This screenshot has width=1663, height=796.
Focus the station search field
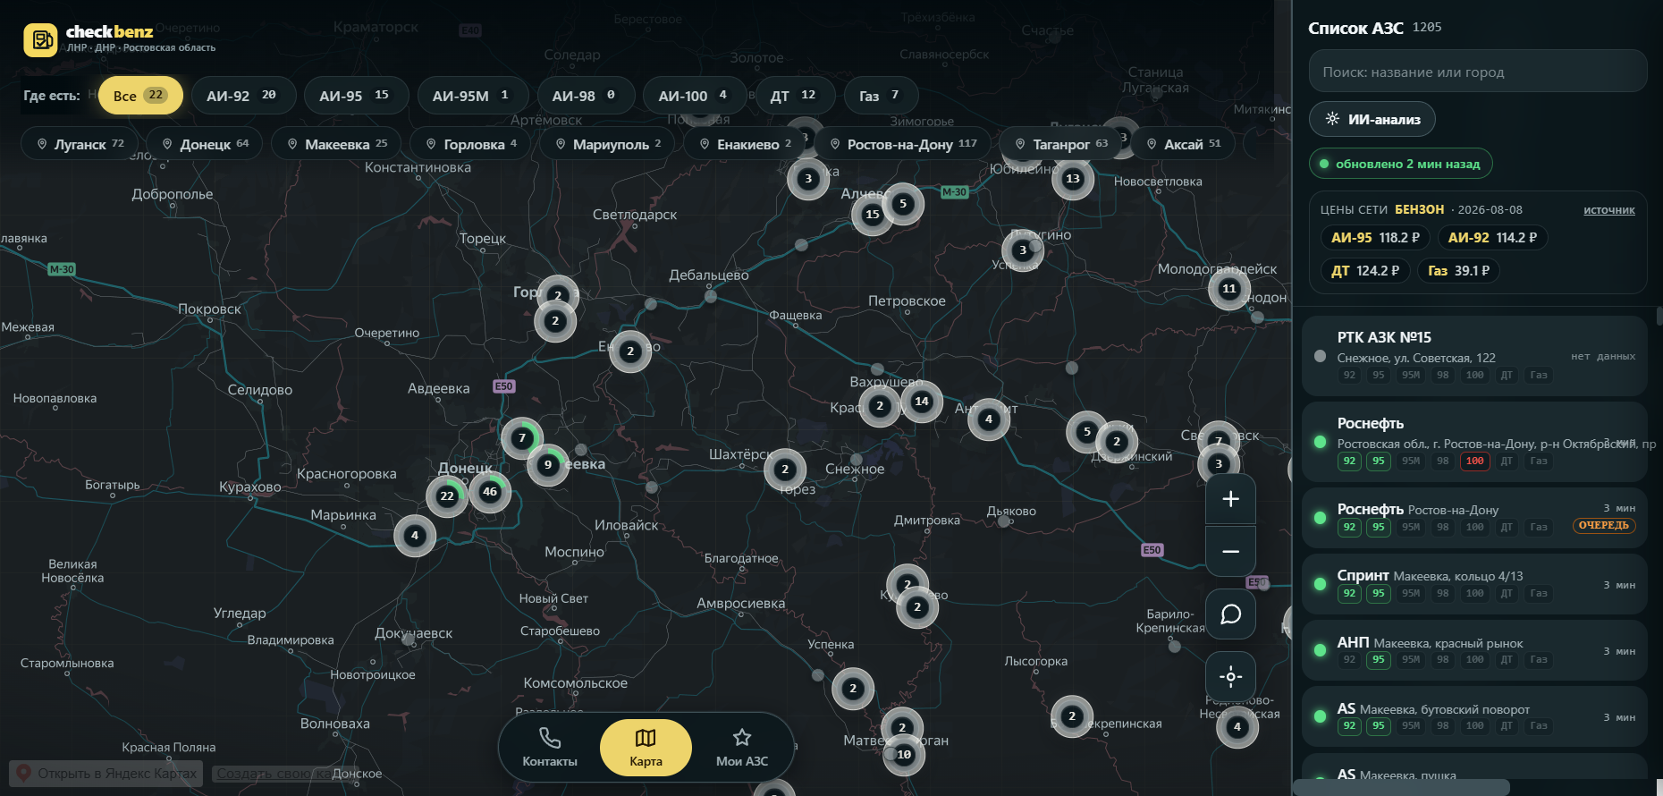(x=1478, y=72)
